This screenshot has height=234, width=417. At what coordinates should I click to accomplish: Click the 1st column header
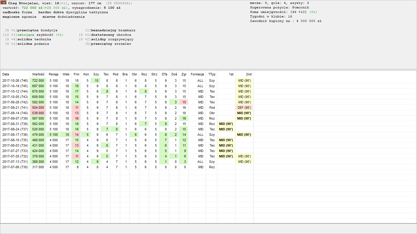[x=231, y=74]
